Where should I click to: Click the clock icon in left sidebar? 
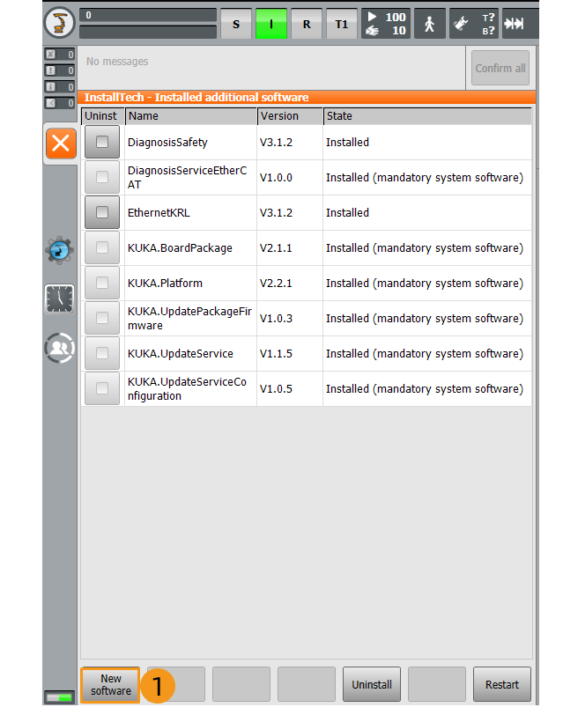60,299
